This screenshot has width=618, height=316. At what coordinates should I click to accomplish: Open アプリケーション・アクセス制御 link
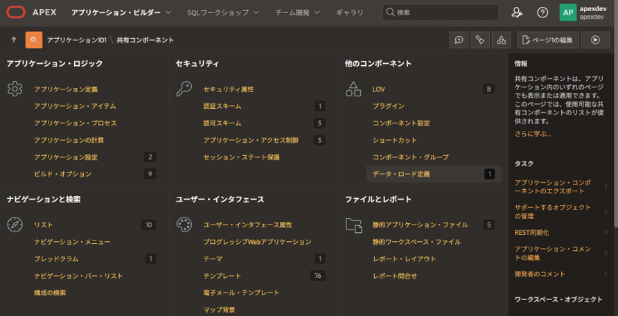pos(251,140)
